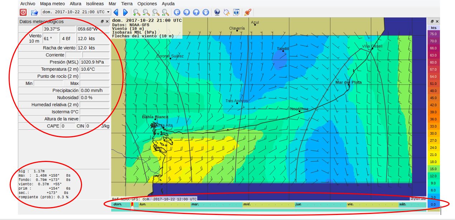Viewport: 455px width, 220px height.
Task: Open the Ayuda menu
Action: pyautogui.click(x=168, y=4)
